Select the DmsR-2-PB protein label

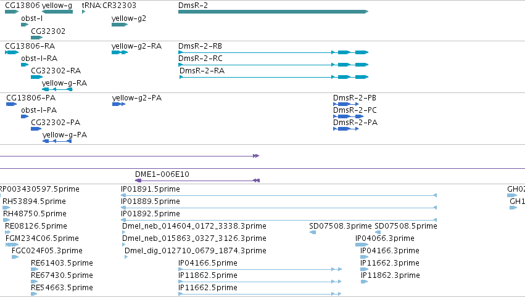(x=355, y=98)
